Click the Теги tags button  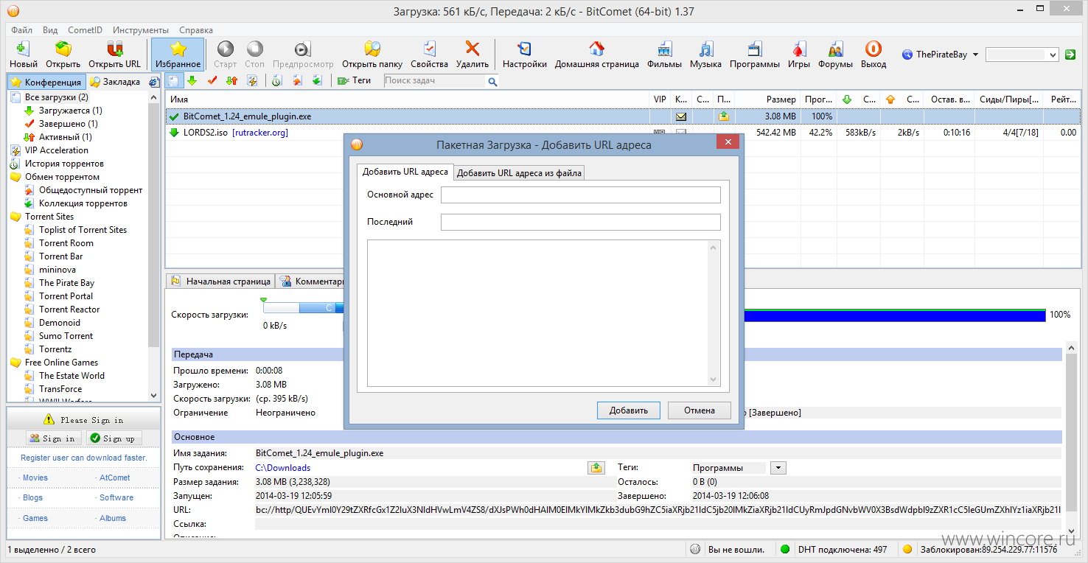click(x=354, y=80)
